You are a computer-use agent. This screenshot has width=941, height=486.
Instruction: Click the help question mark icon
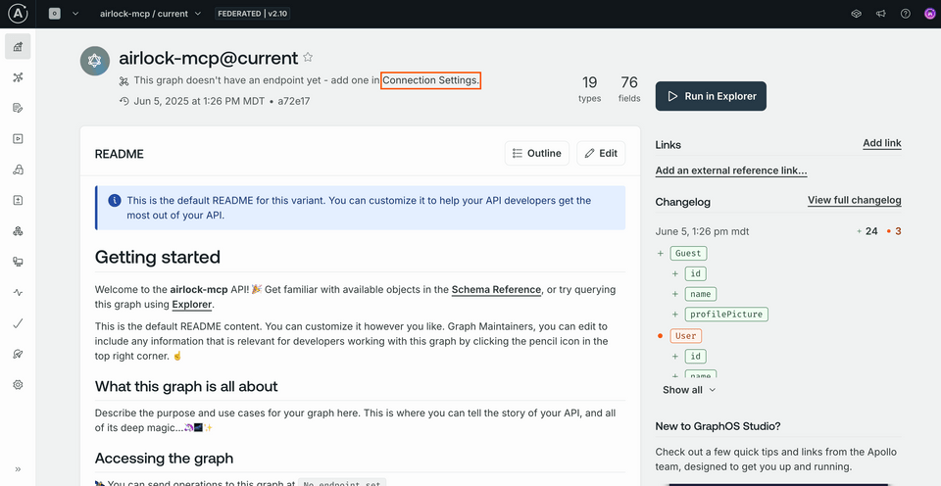(x=905, y=14)
